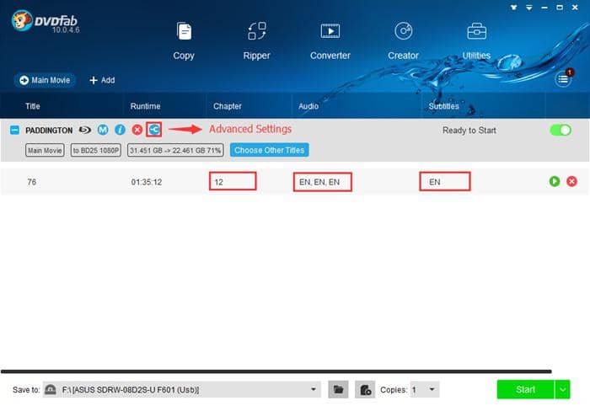The image size is (590, 406).
Task: Show source information via the i icon
Action: pyautogui.click(x=120, y=130)
